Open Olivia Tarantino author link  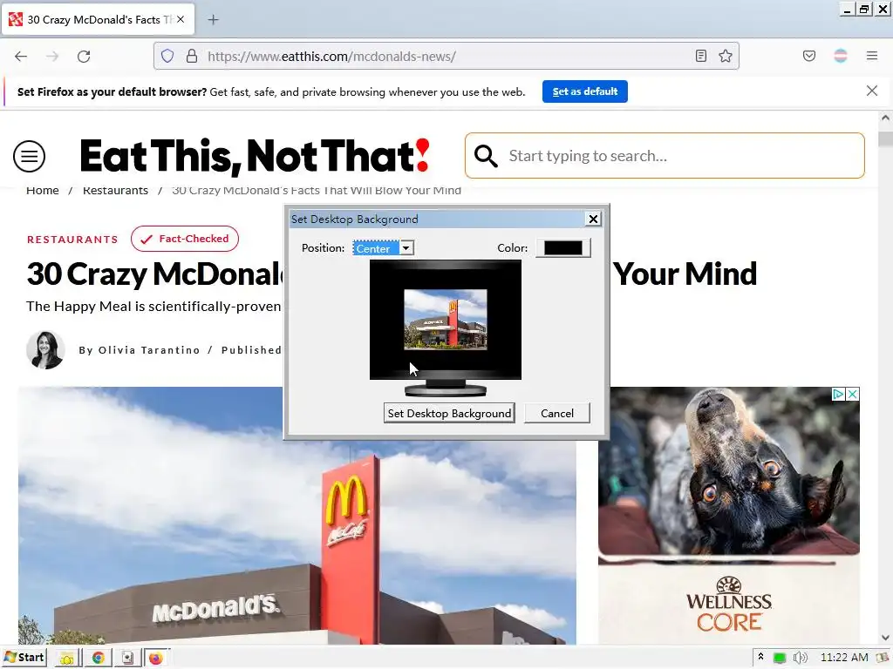pos(149,350)
